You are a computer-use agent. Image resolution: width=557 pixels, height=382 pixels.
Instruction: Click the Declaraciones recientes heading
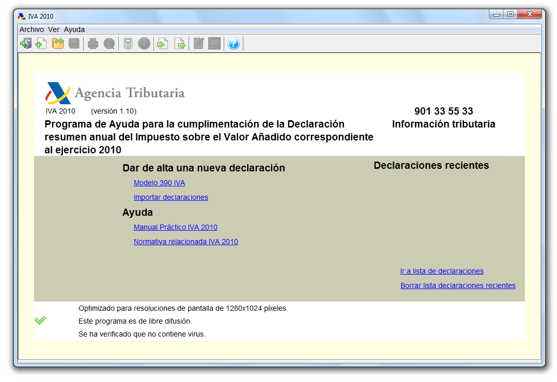(431, 165)
